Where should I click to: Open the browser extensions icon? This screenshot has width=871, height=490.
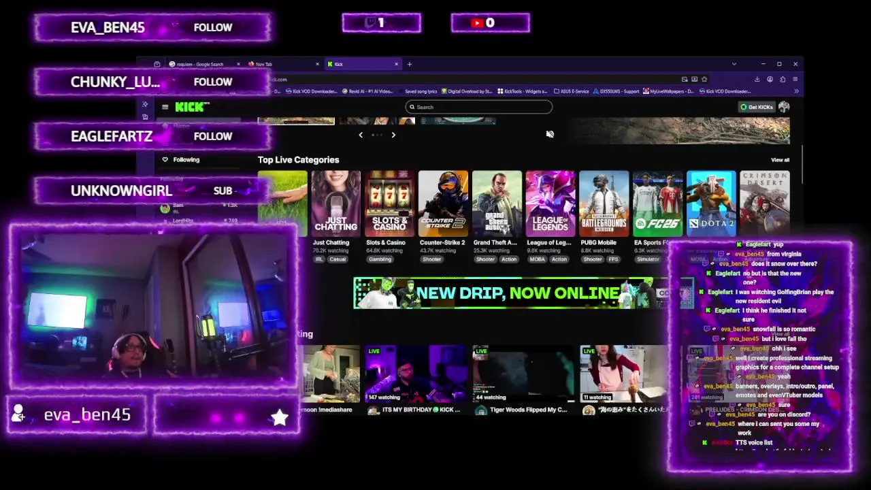click(x=783, y=79)
